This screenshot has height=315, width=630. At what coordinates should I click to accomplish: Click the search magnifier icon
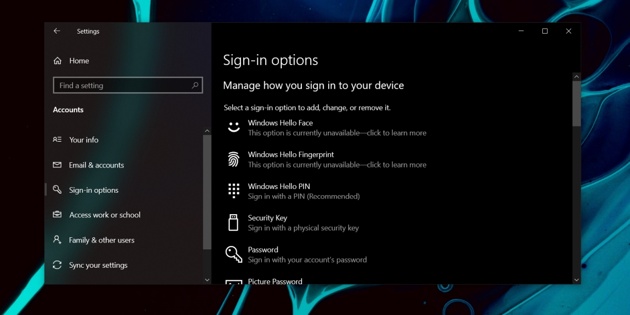click(x=195, y=85)
